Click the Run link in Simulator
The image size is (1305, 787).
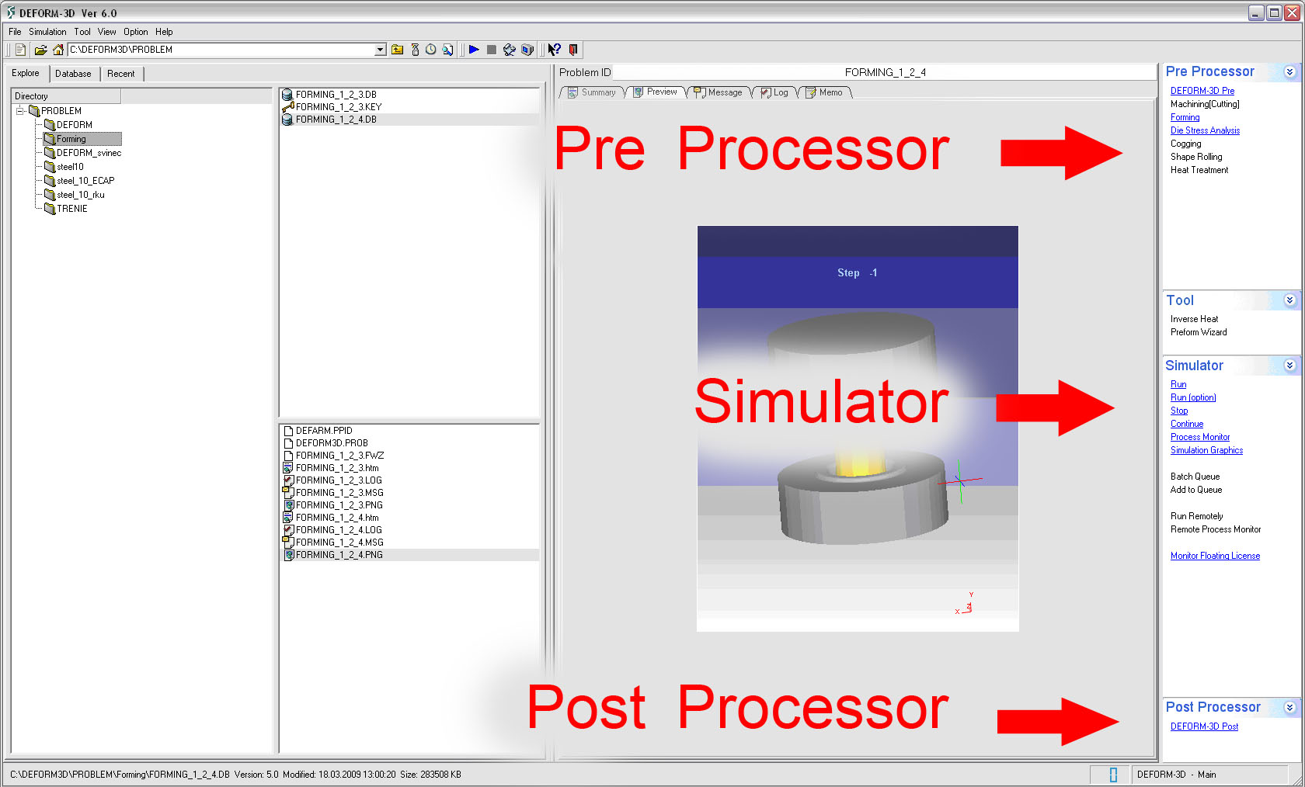(1178, 384)
